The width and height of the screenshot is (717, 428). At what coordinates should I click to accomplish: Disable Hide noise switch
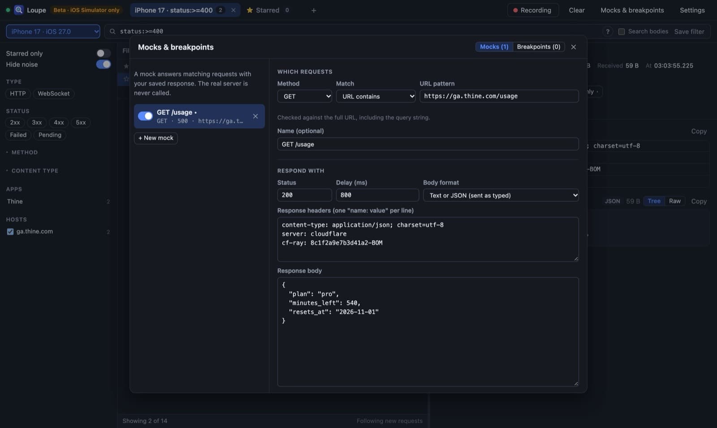(x=104, y=64)
